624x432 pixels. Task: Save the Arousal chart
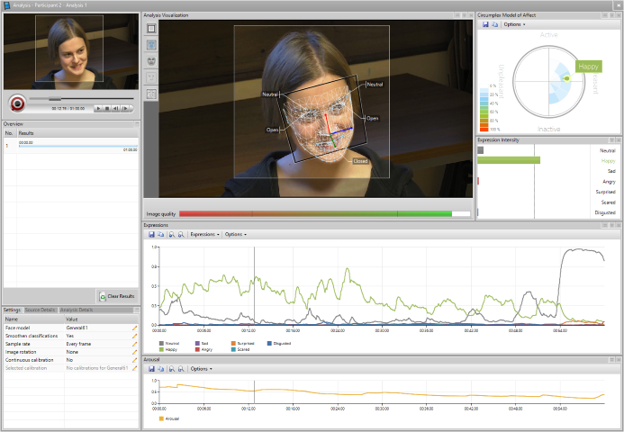pos(151,369)
